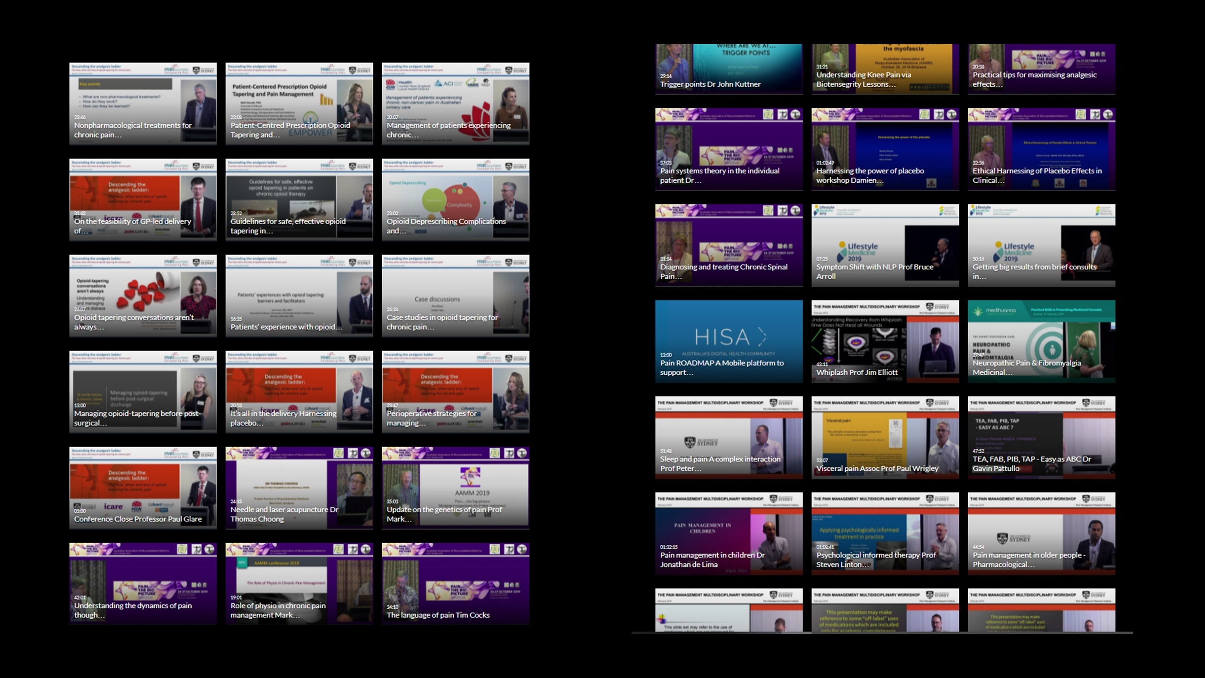Viewport: 1205px width, 678px height.
Task: Open Conference Close Professor Paul Glare video
Action: tap(143, 488)
